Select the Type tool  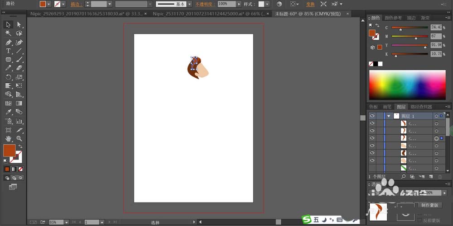[x=8, y=51]
